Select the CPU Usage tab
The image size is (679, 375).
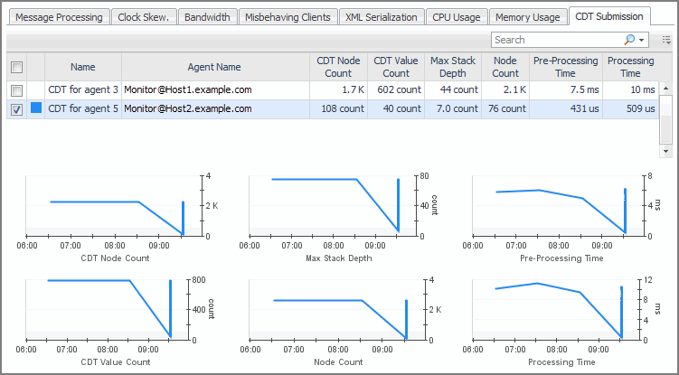457,17
